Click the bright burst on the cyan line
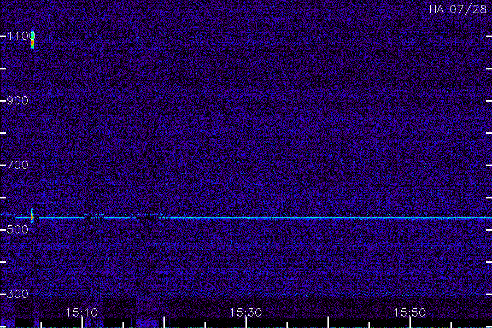The width and height of the screenshot is (492, 328). (32, 216)
